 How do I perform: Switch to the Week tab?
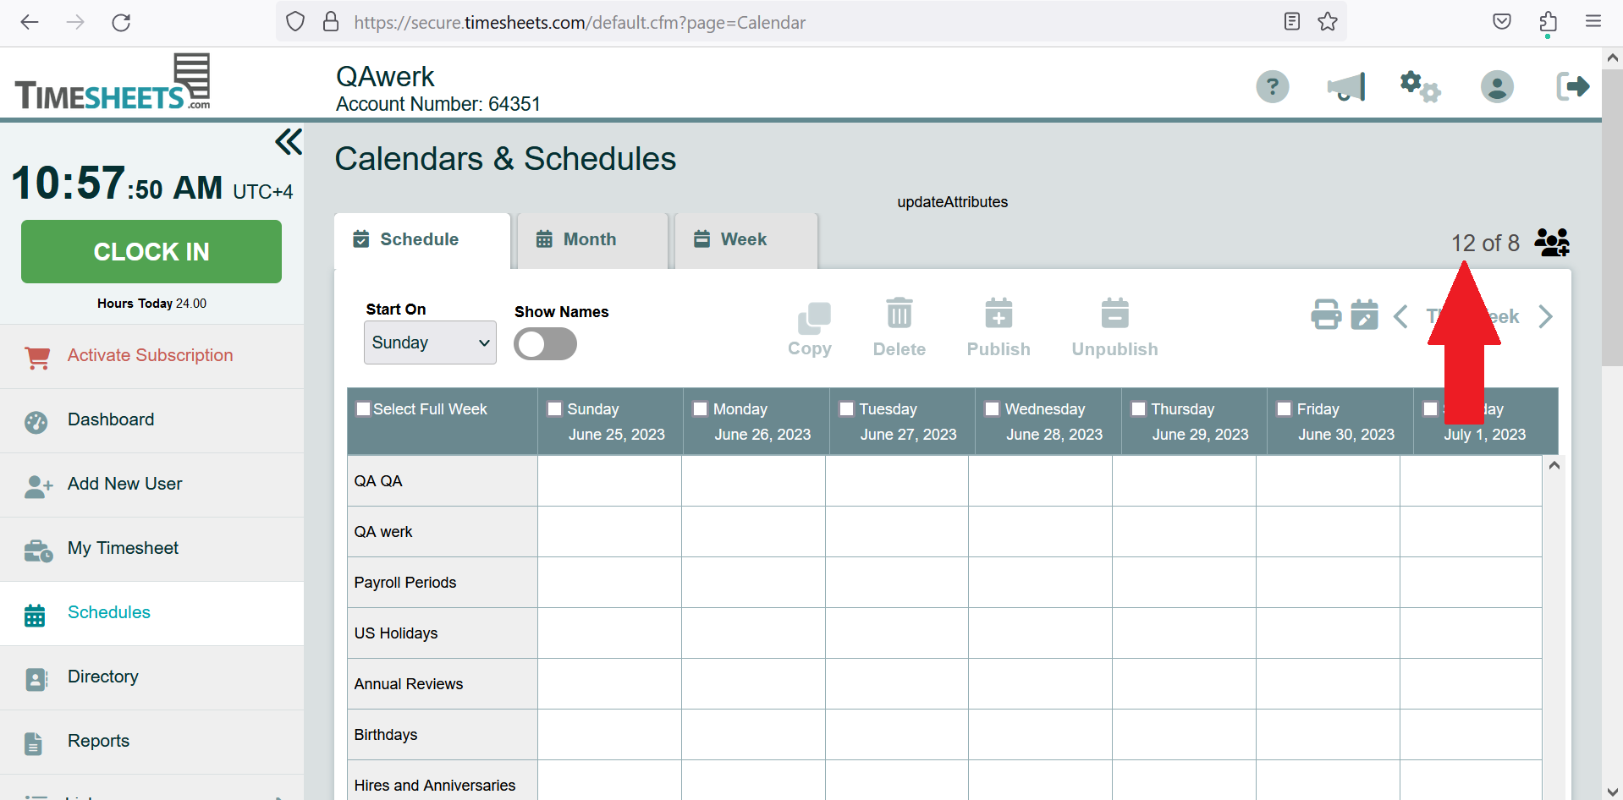tap(745, 240)
